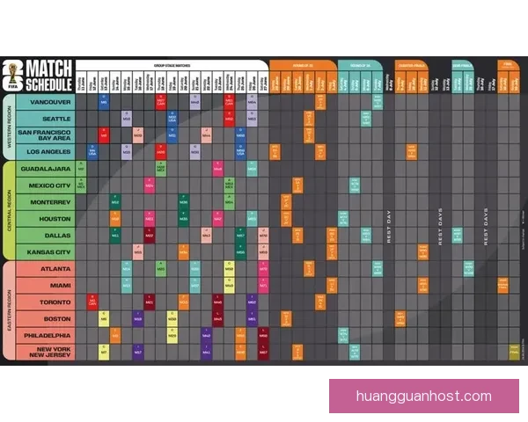528x422 pixels.
Task: Select the MONTERREY row label
Action: 46,202
